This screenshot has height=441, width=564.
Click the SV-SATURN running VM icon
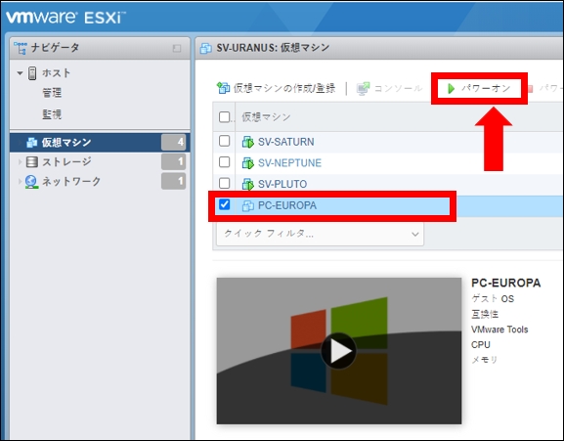pyautogui.click(x=248, y=142)
